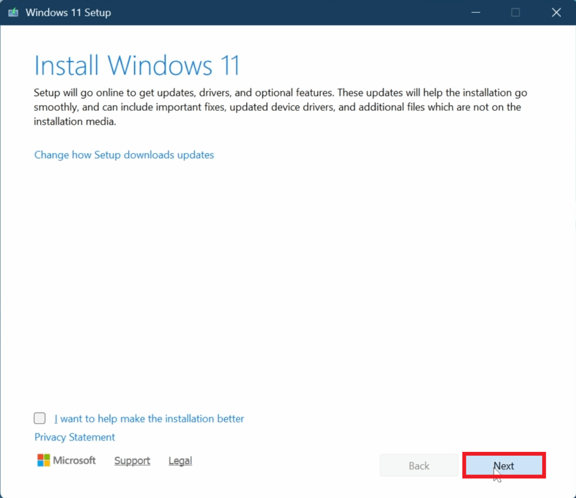This screenshot has height=498, width=576.
Task: Click the empty title bar area
Action: click(x=281, y=12)
